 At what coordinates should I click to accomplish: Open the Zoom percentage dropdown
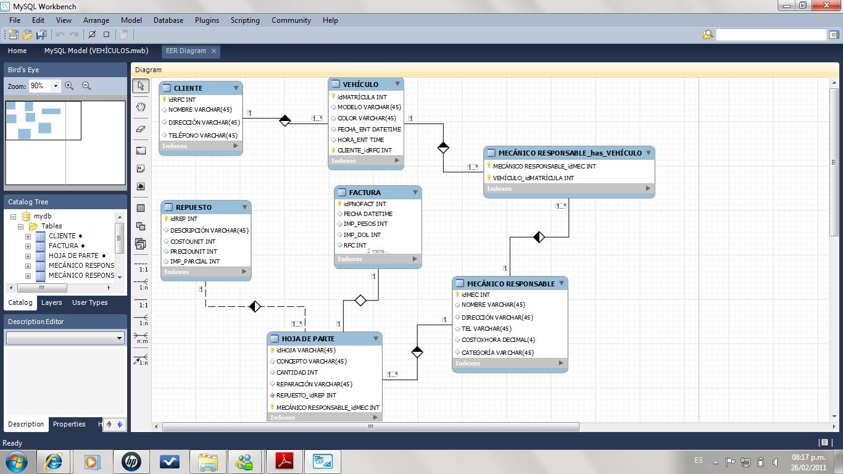click(x=55, y=86)
